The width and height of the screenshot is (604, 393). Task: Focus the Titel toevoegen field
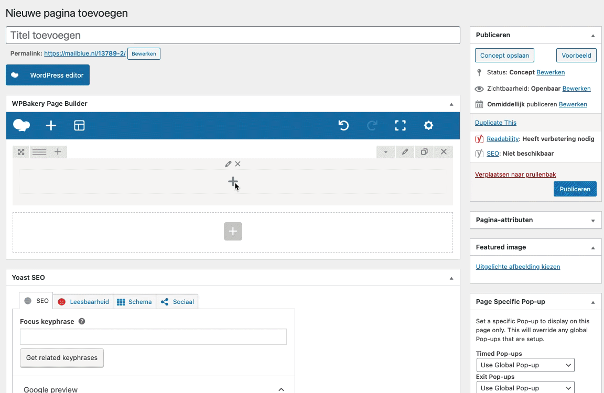tap(233, 36)
